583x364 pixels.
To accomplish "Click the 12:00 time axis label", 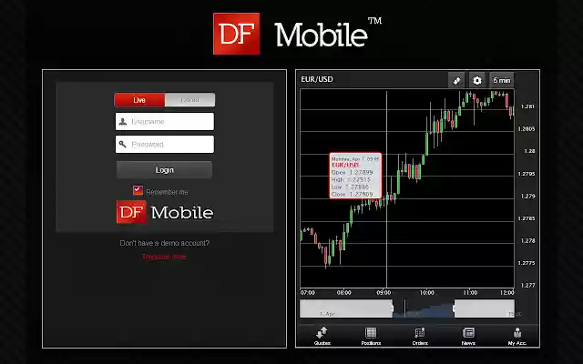I will (507, 293).
